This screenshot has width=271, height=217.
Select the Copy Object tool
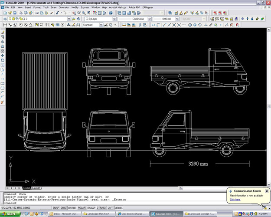[3, 37]
